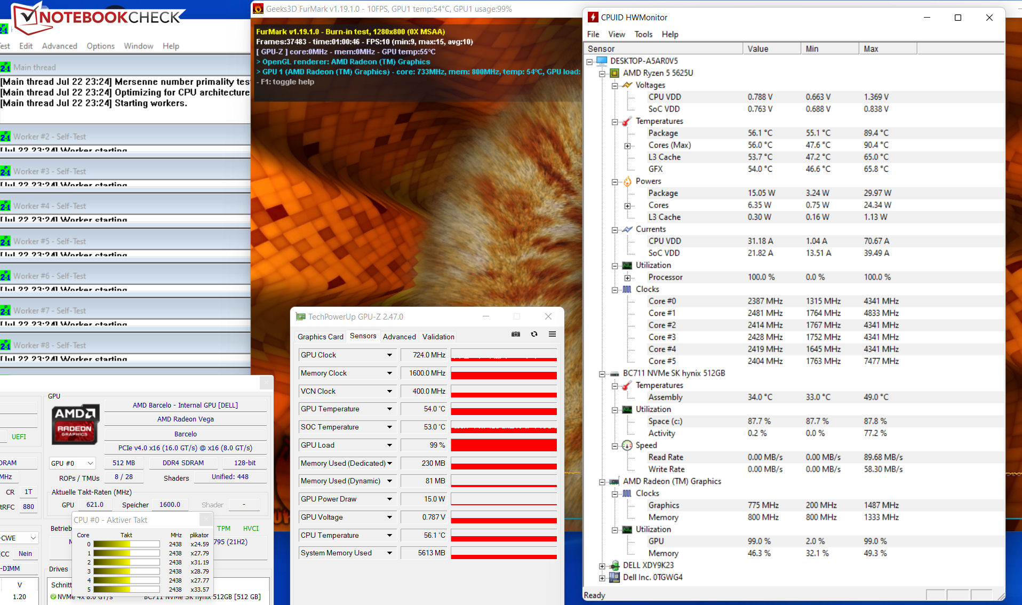The height and width of the screenshot is (605, 1022).
Task: Select the Core #5 clock row
Action: [x=794, y=361]
